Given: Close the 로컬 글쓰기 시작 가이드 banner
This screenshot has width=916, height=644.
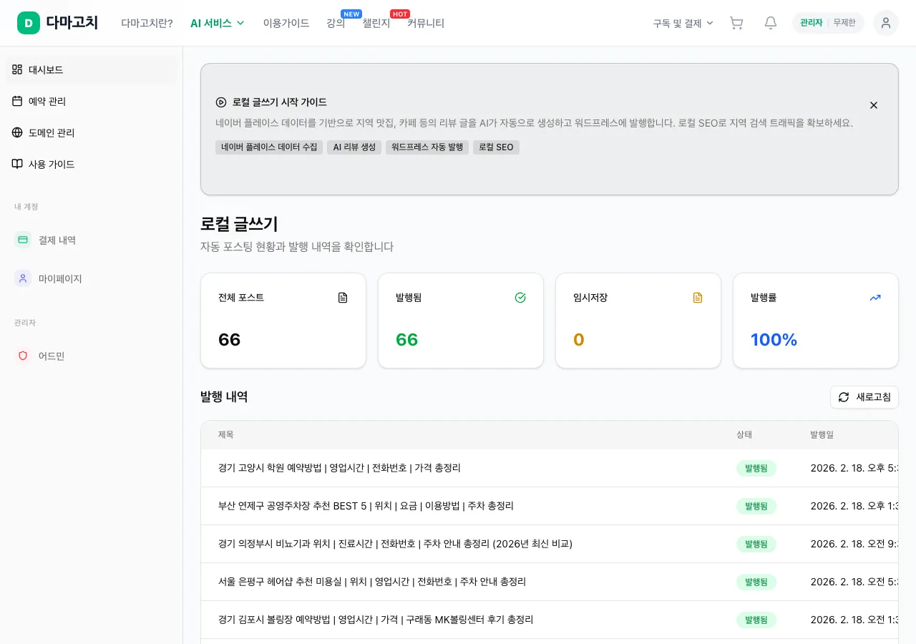Looking at the screenshot, I should (x=874, y=105).
